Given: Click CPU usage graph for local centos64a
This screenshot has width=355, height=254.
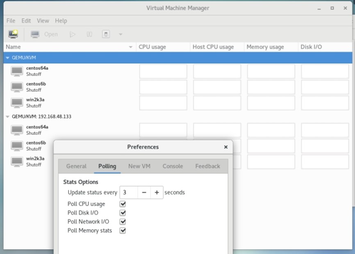Looking at the screenshot, I should tap(163, 71).
